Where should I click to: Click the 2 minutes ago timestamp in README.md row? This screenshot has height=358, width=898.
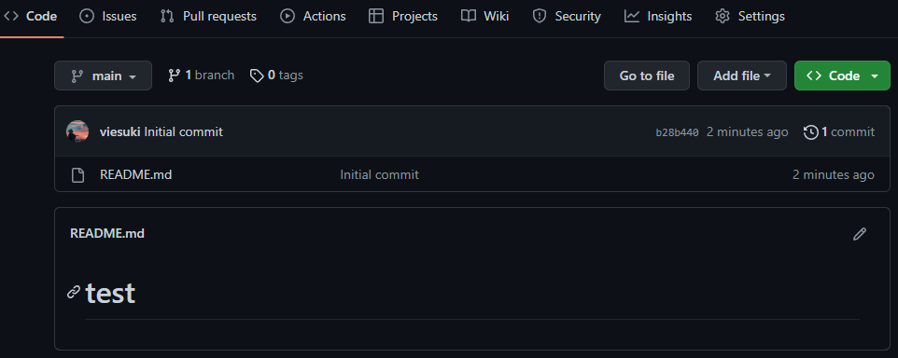pyautogui.click(x=834, y=174)
